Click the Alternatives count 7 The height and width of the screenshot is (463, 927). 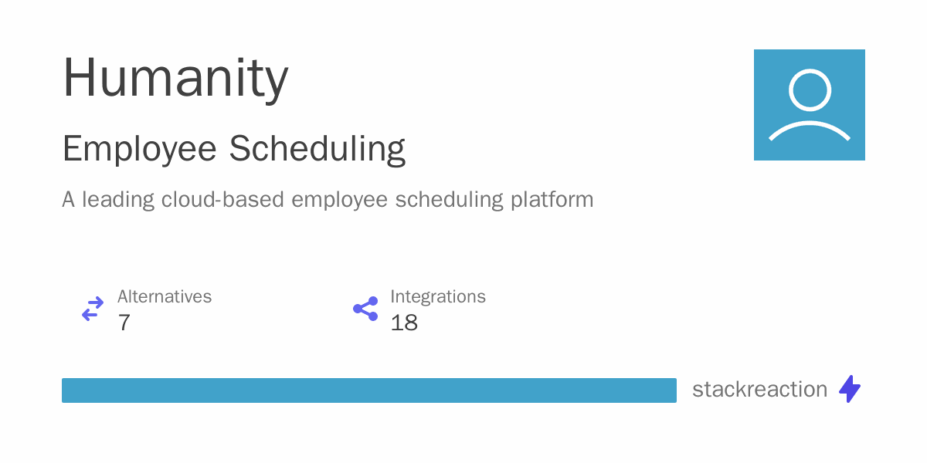click(x=124, y=323)
